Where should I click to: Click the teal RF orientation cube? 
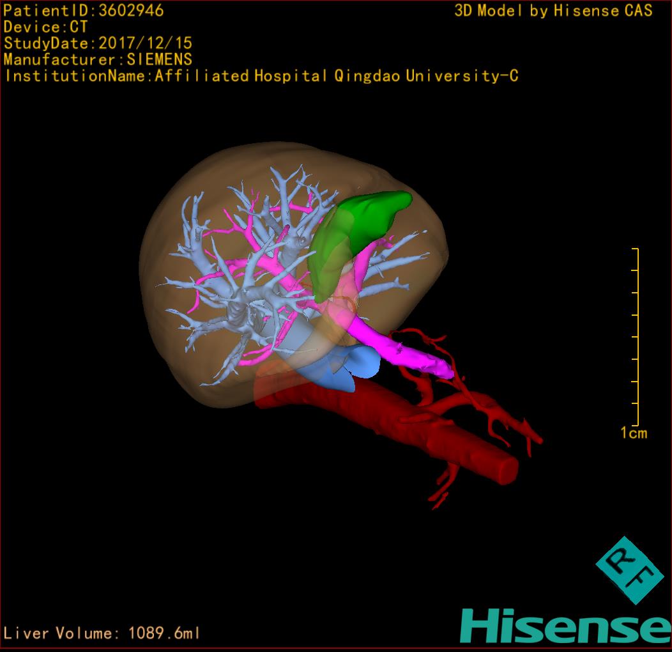pos(630,570)
